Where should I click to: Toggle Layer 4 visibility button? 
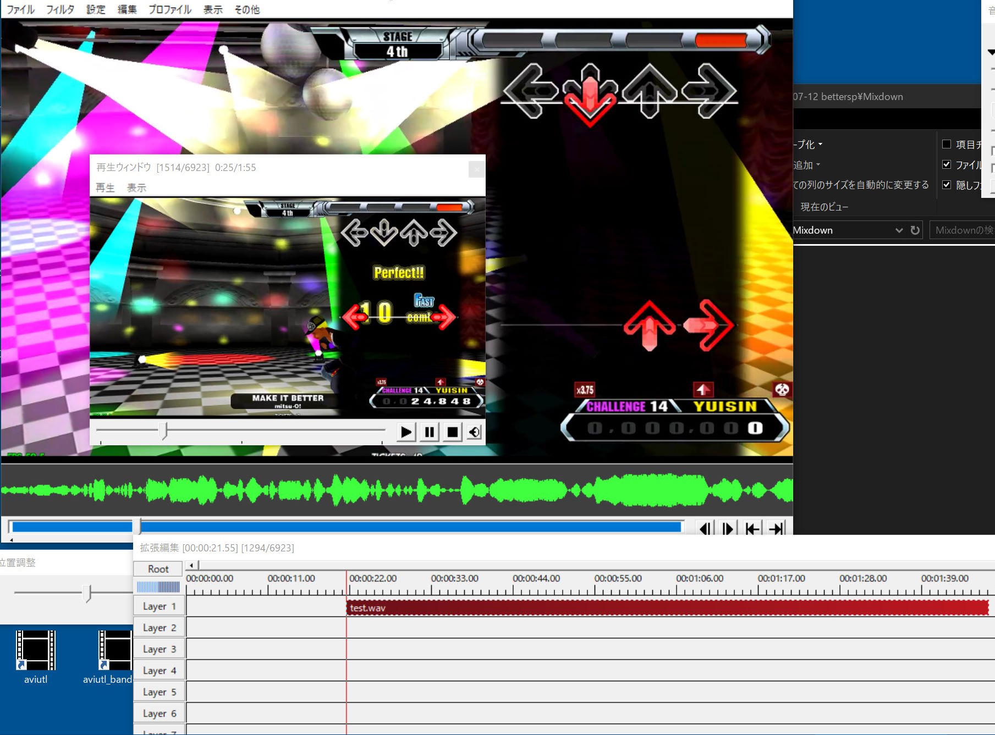tap(160, 670)
